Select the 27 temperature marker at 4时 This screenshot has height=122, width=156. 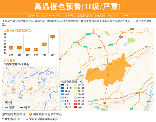coord(19,47)
